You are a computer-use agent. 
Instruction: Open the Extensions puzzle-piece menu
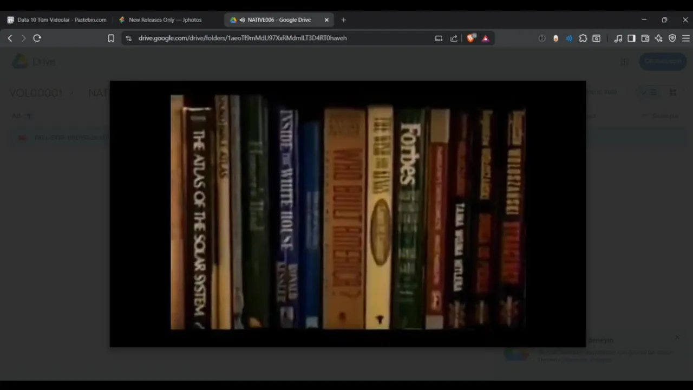[583, 38]
